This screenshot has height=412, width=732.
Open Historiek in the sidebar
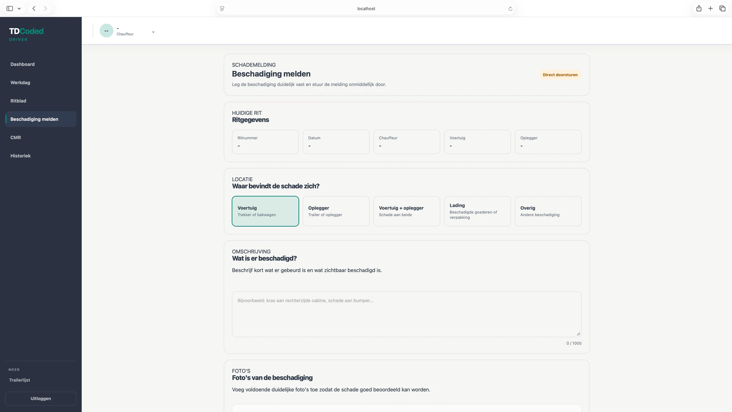[41, 156]
